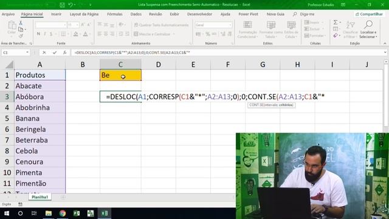Screen dimensions: 389x219
Task: Click the Enter checkmark in formula bar
Action: click(54, 52)
